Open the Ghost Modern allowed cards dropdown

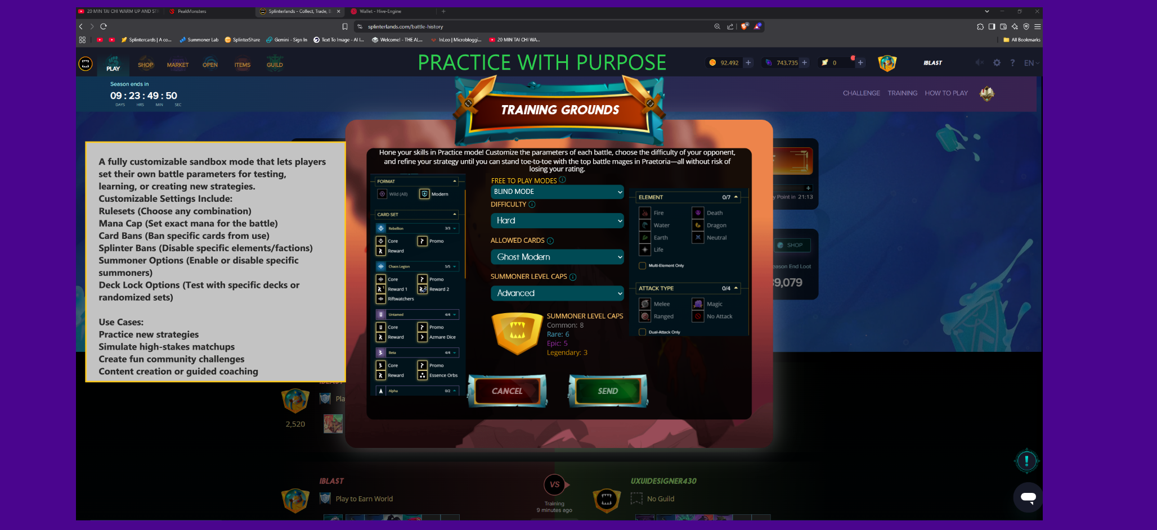pyautogui.click(x=557, y=257)
